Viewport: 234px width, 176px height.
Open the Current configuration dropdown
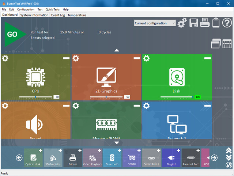pyautogui.click(x=155, y=23)
